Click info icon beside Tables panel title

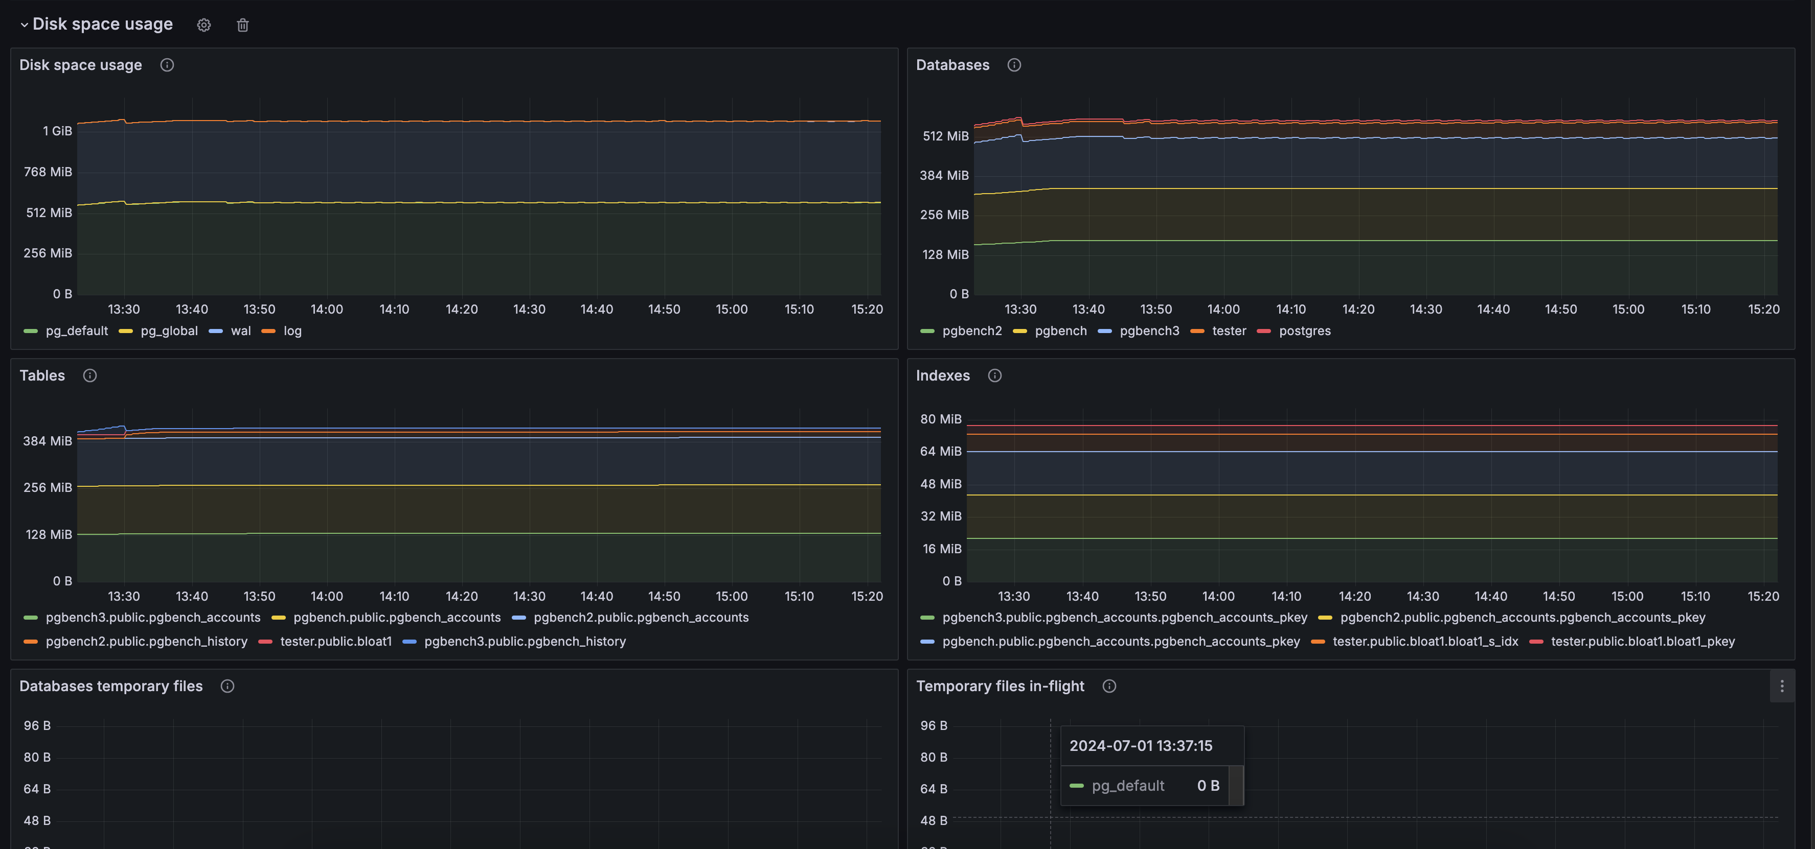(x=89, y=375)
